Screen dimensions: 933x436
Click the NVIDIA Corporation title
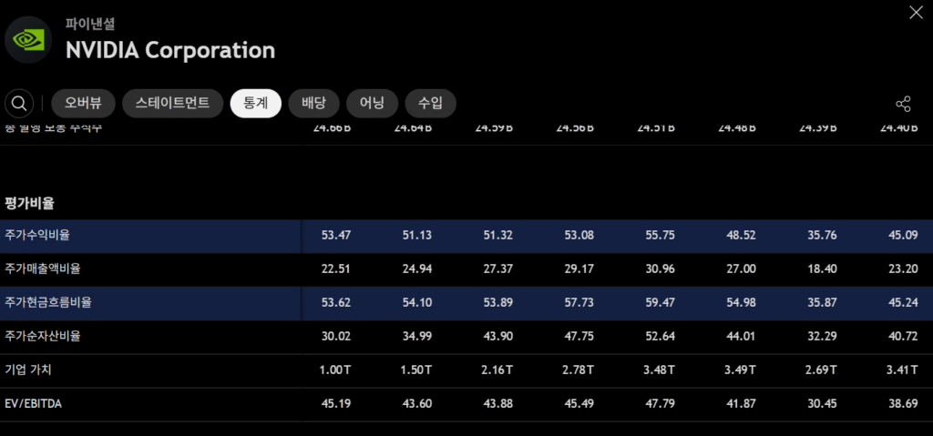click(169, 50)
